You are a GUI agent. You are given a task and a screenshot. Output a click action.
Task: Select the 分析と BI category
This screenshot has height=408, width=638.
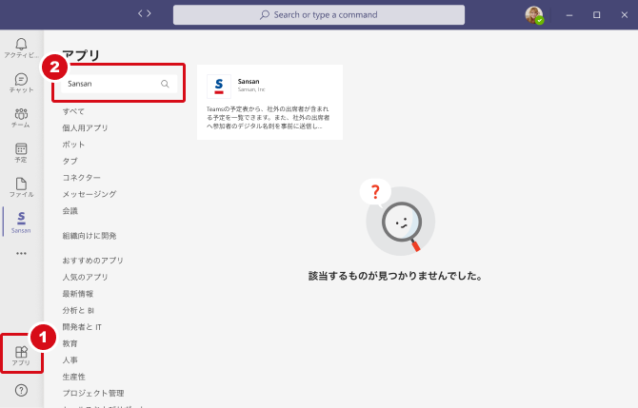click(78, 310)
